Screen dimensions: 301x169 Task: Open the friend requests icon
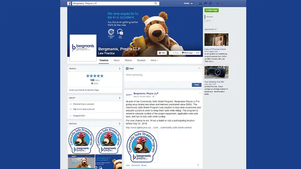(200, 3)
